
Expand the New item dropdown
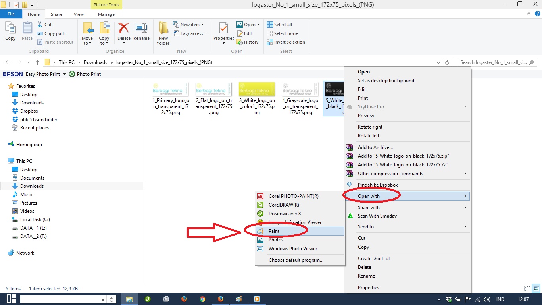(202, 25)
